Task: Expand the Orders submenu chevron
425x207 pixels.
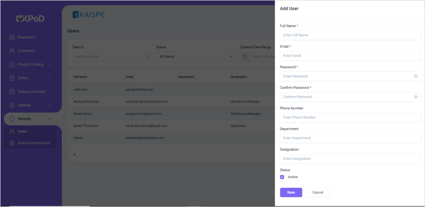Action: pyautogui.click(x=49, y=78)
